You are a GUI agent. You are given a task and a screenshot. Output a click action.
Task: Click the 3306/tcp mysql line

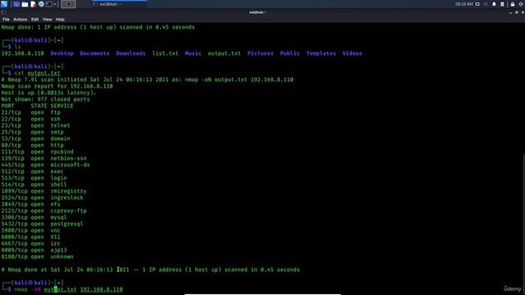(x=34, y=217)
